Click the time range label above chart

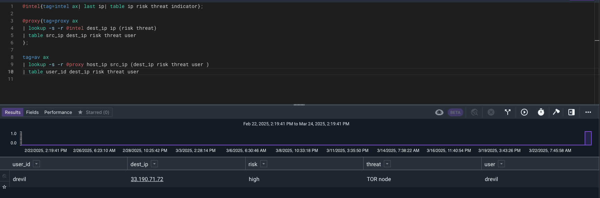(x=296, y=124)
